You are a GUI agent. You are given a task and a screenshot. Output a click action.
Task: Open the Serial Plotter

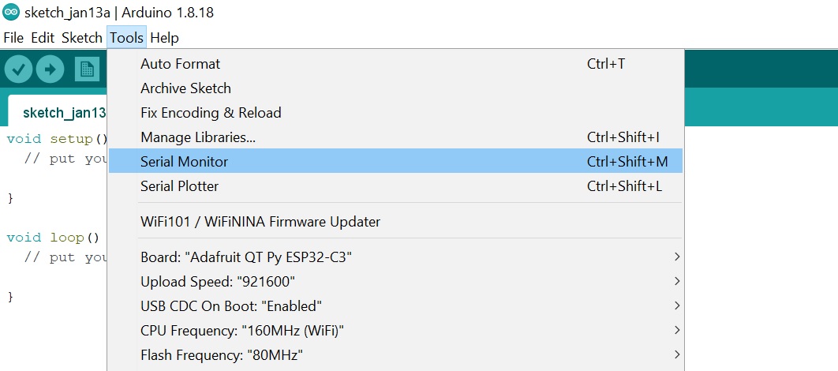tap(179, 186)
